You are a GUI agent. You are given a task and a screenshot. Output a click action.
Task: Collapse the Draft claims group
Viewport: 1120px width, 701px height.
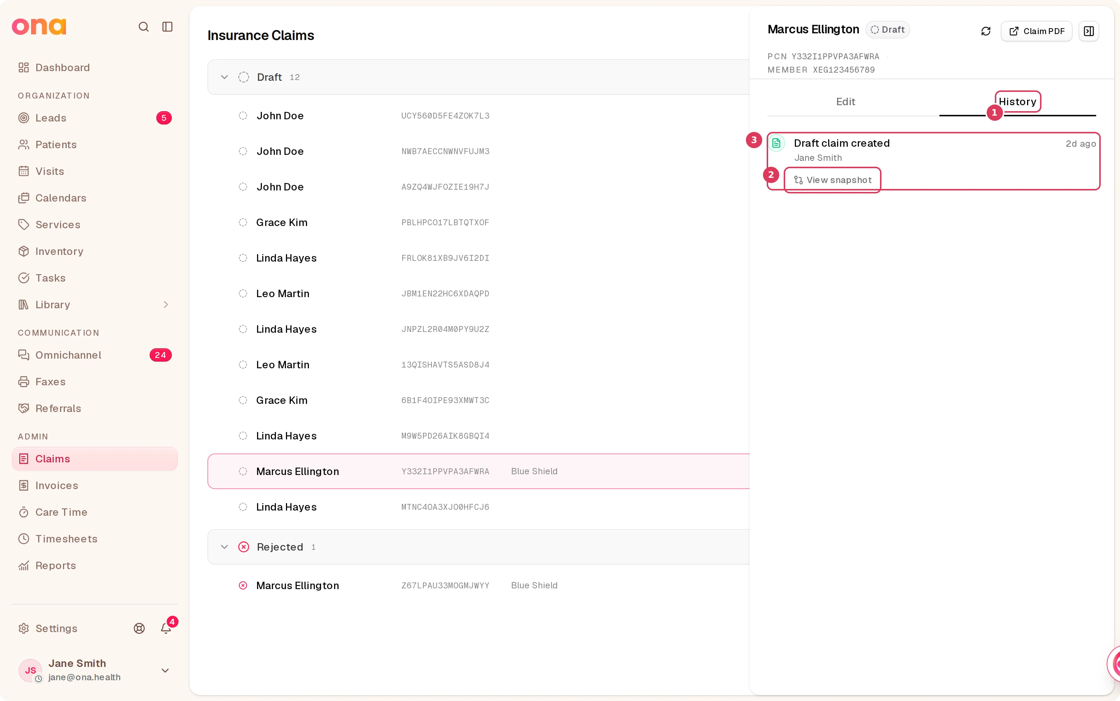pos(224,77)
